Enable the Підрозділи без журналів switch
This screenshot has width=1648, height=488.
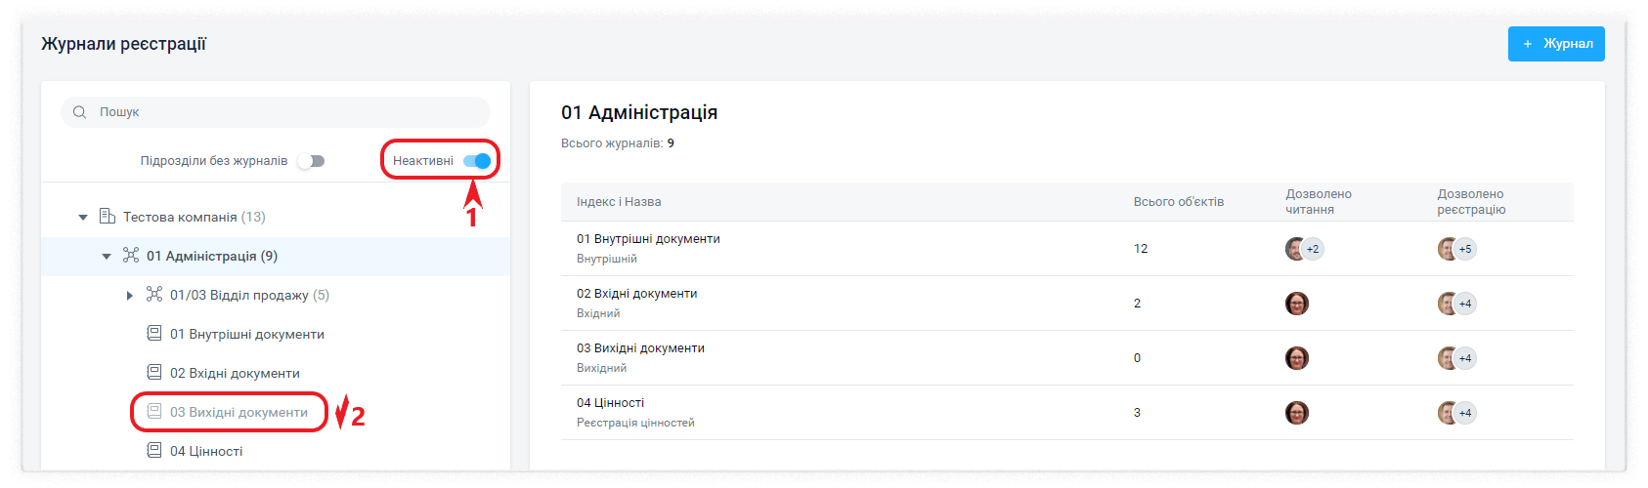coord(311,161)
